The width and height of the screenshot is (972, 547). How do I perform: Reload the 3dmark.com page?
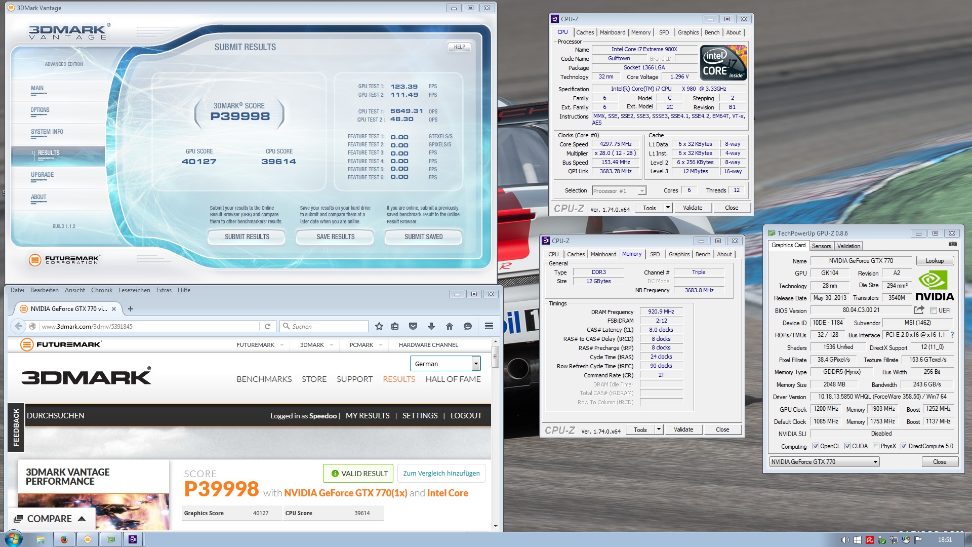267,326
